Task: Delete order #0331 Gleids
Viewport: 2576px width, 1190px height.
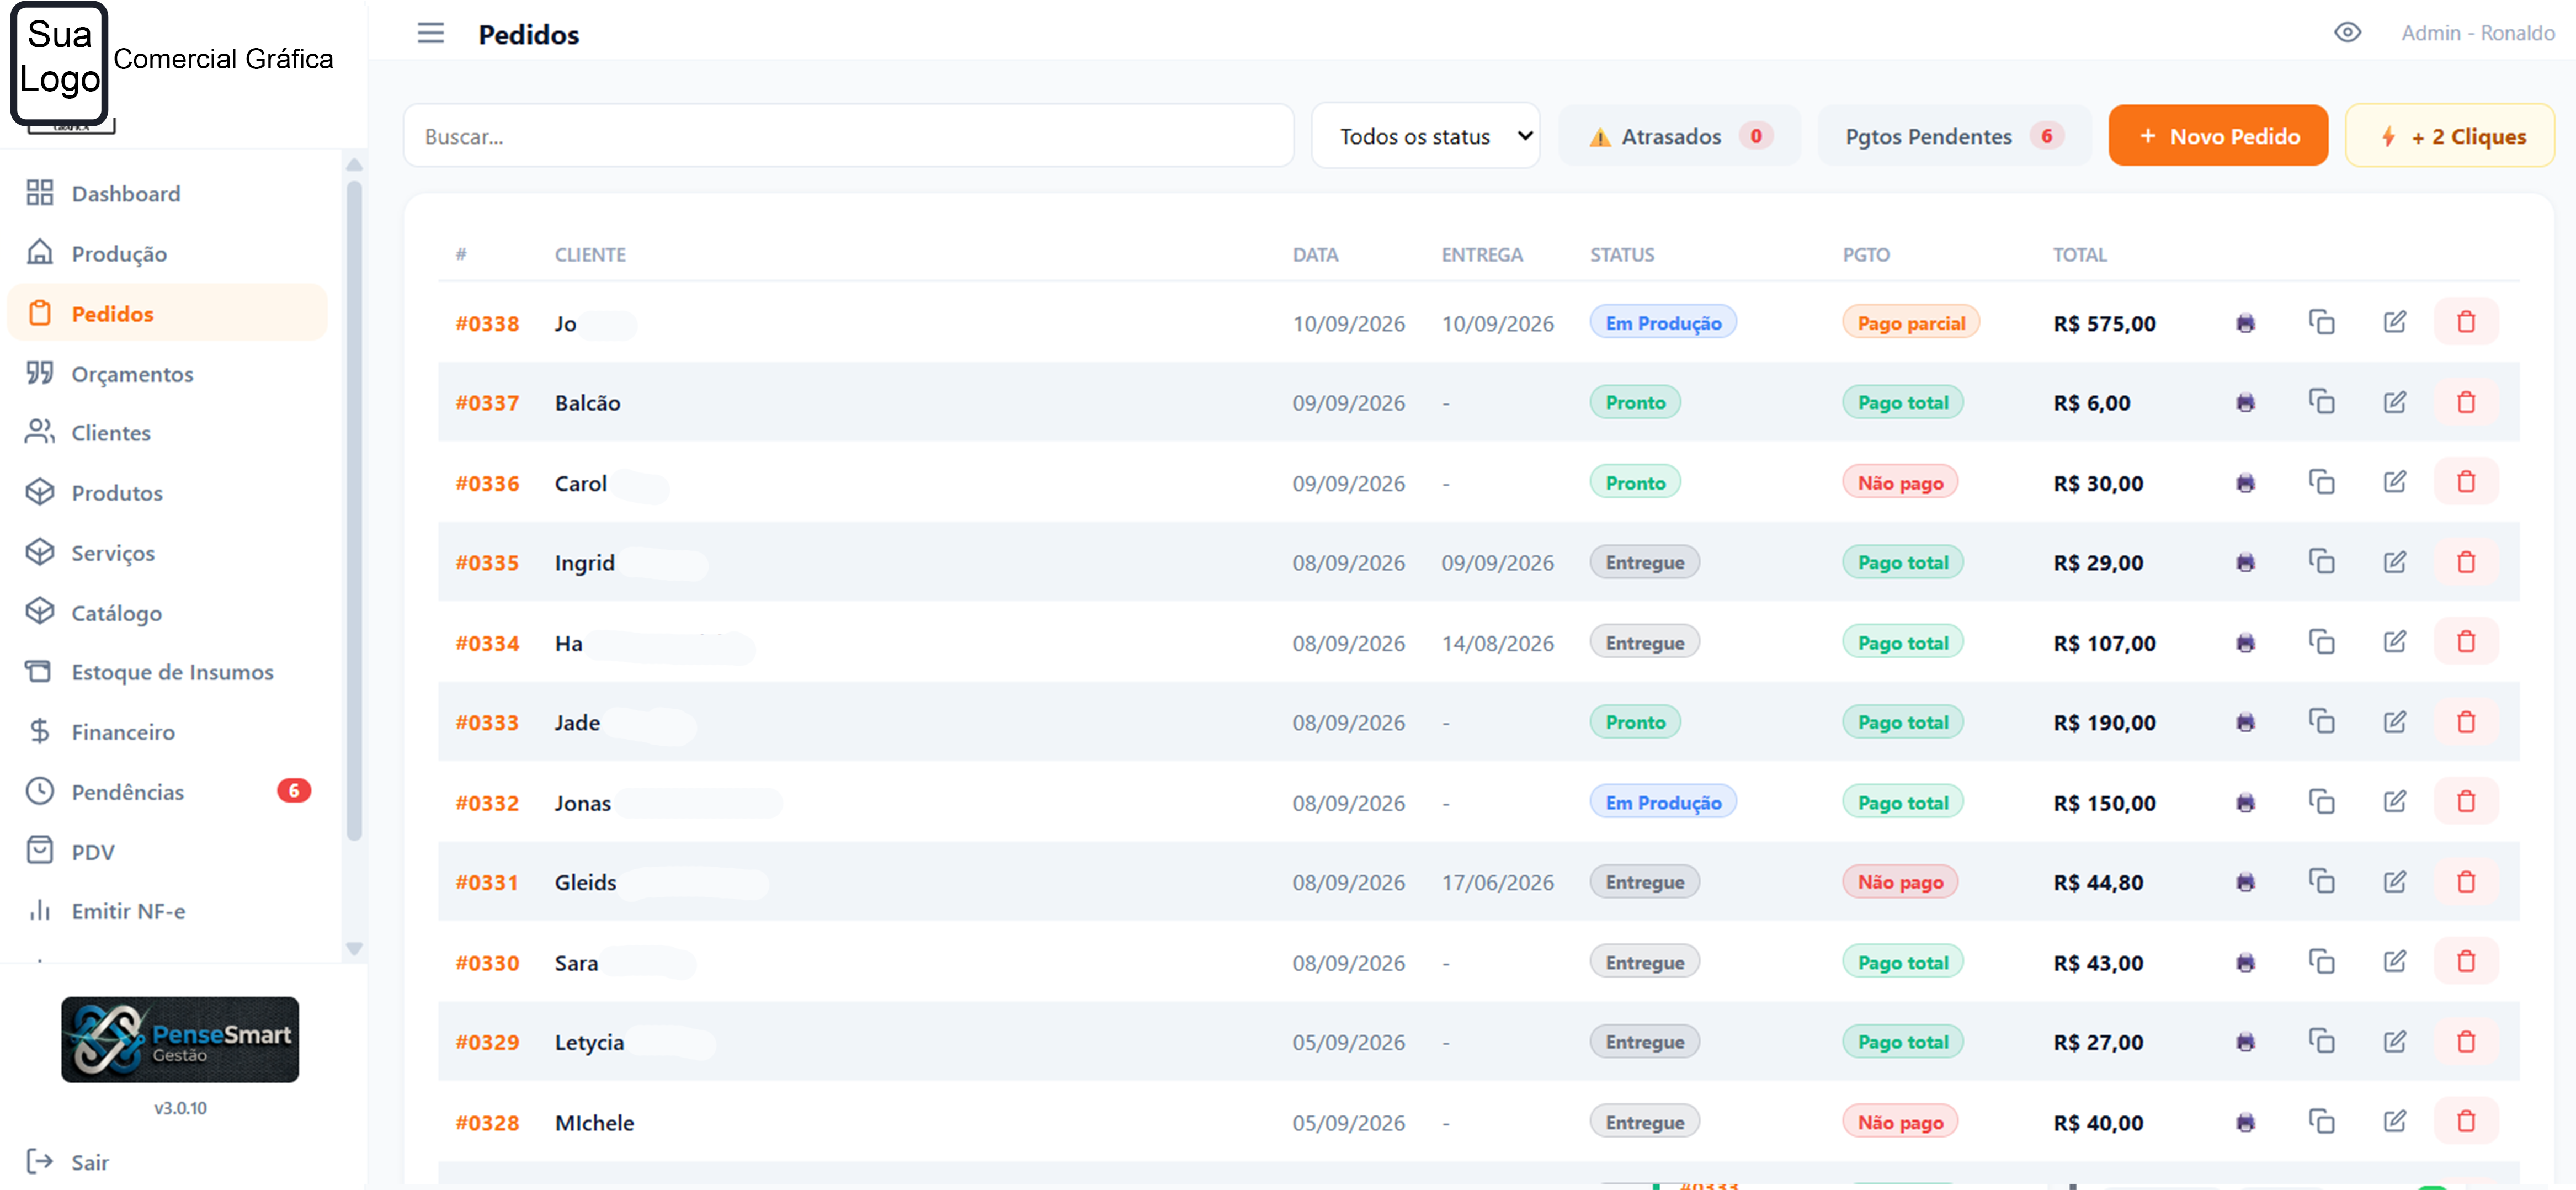Action: tap(2466, 882)
